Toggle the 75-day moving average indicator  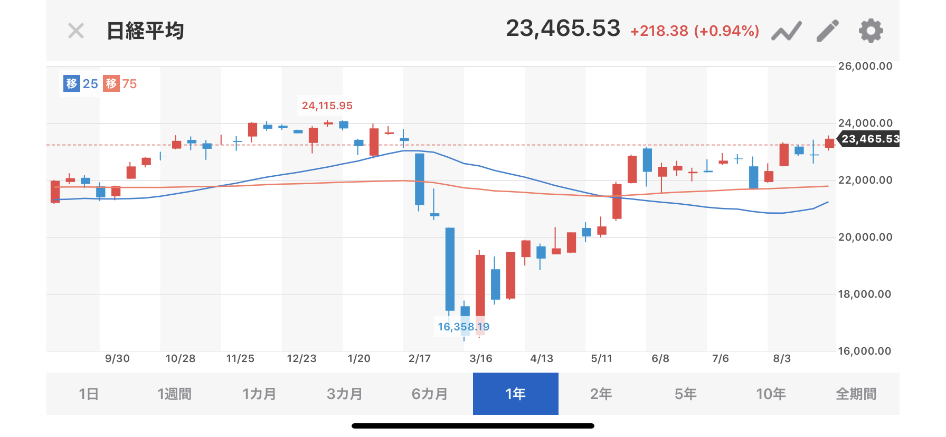click(x=120, y=83)
